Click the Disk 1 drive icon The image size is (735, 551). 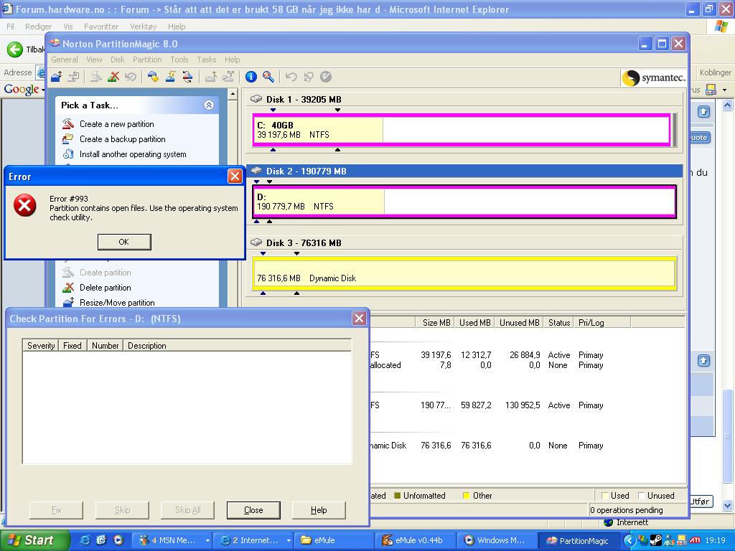(256, 99)
